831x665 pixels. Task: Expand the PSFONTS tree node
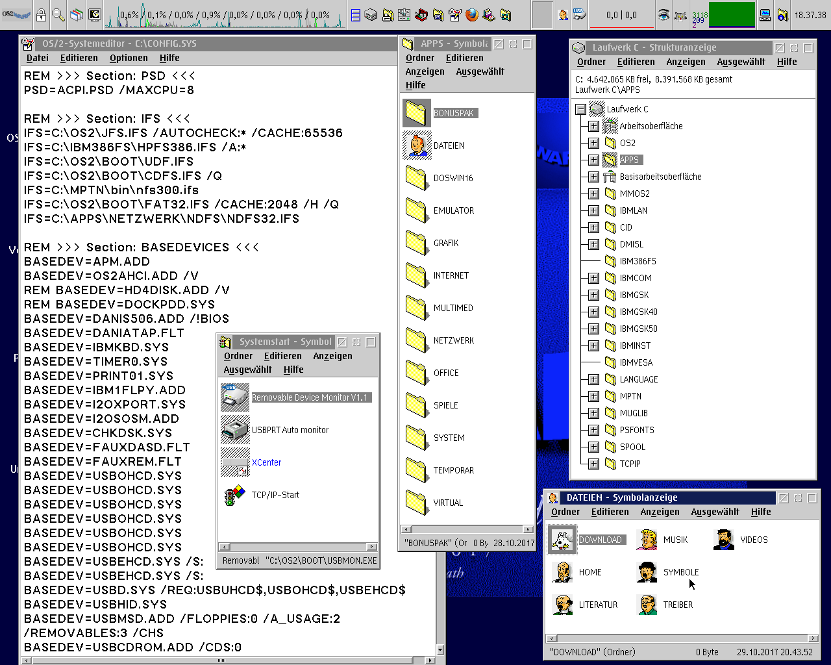(x=593, y=430)
